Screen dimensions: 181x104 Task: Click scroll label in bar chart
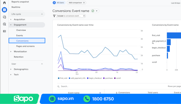tap(154, 62)
